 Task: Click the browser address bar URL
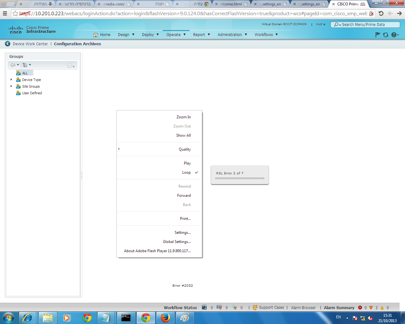pyautogui.click(x=193, y=13)
